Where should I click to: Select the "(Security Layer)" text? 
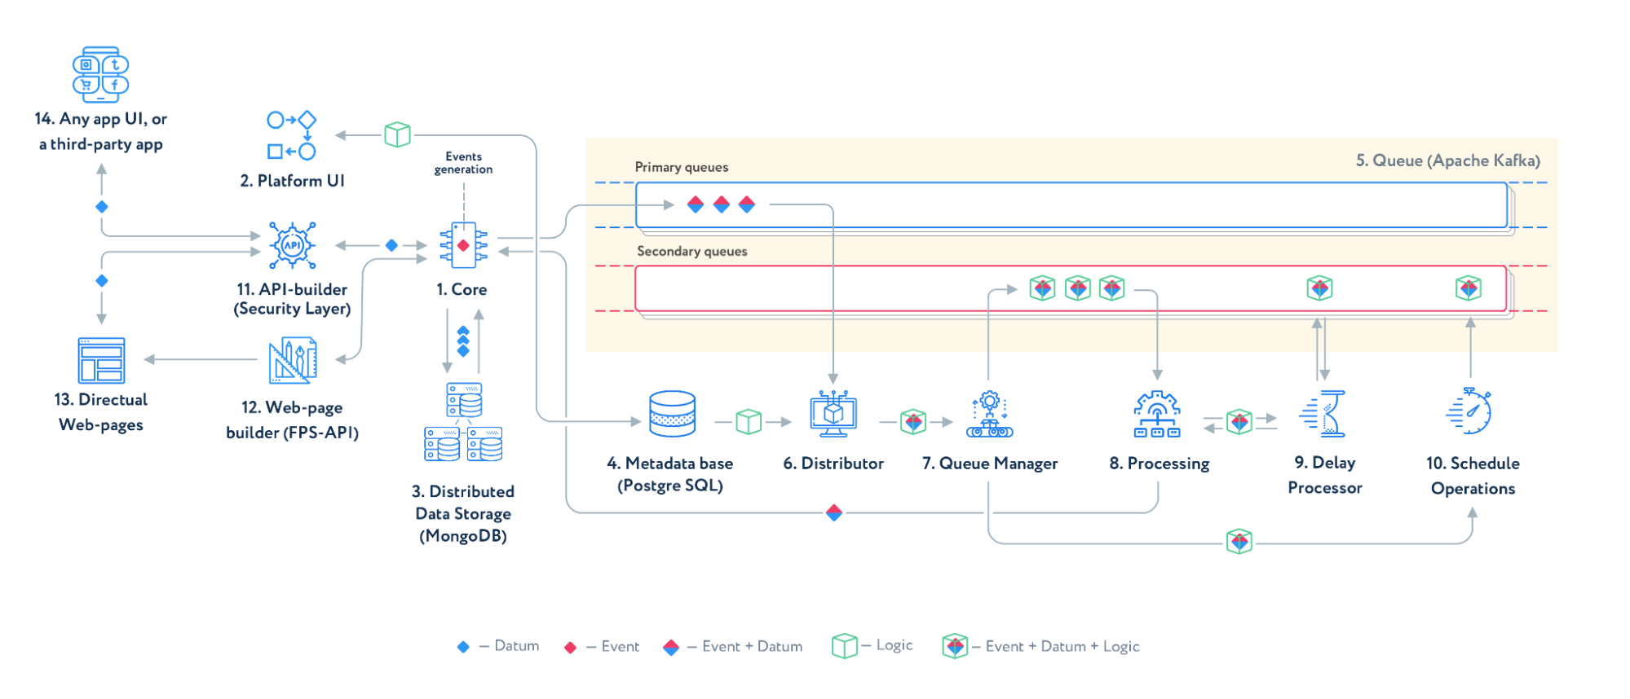(292, 309)
